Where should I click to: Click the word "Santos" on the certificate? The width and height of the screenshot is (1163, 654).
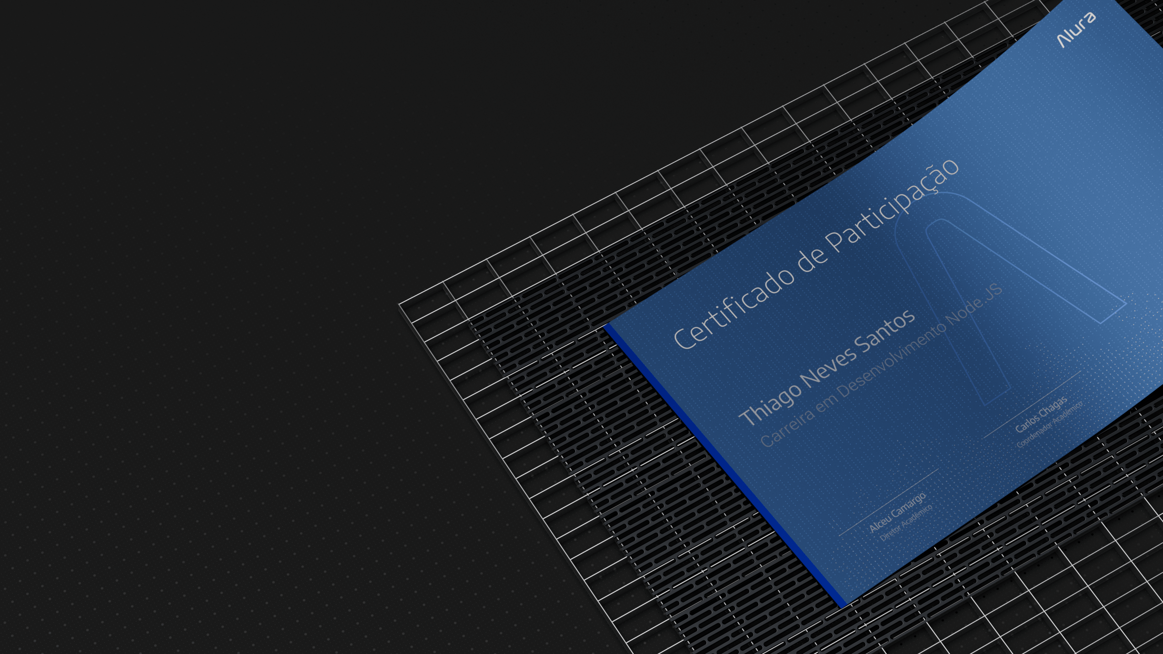point(885,331)
